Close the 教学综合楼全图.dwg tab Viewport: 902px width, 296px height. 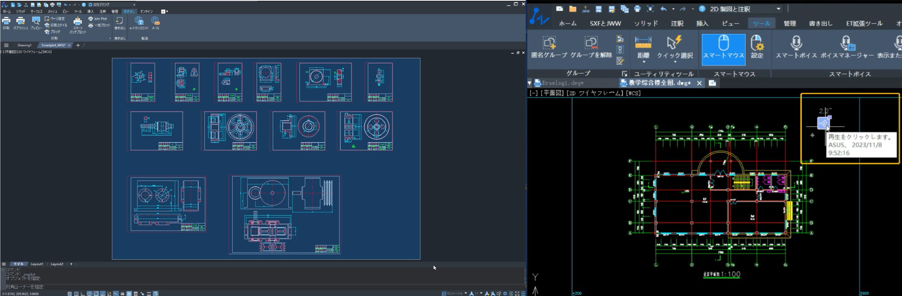(x=699, y=83)
